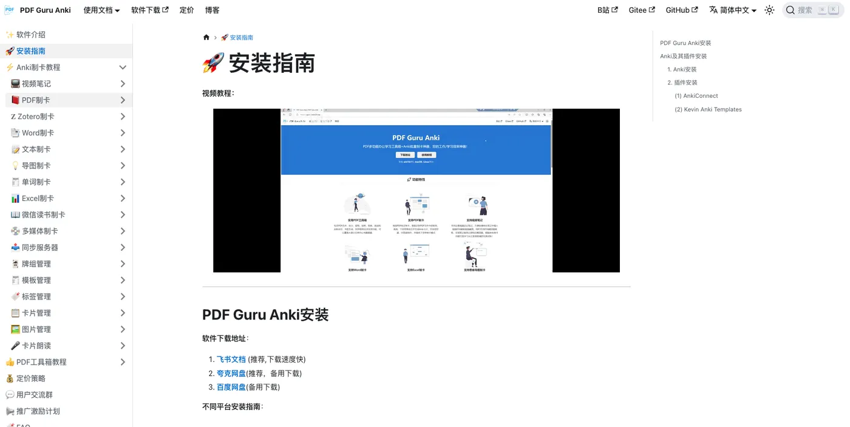Collapse the Anki制卡教程 section chevron
Screen dimensions: 850x427
(123, 67)
